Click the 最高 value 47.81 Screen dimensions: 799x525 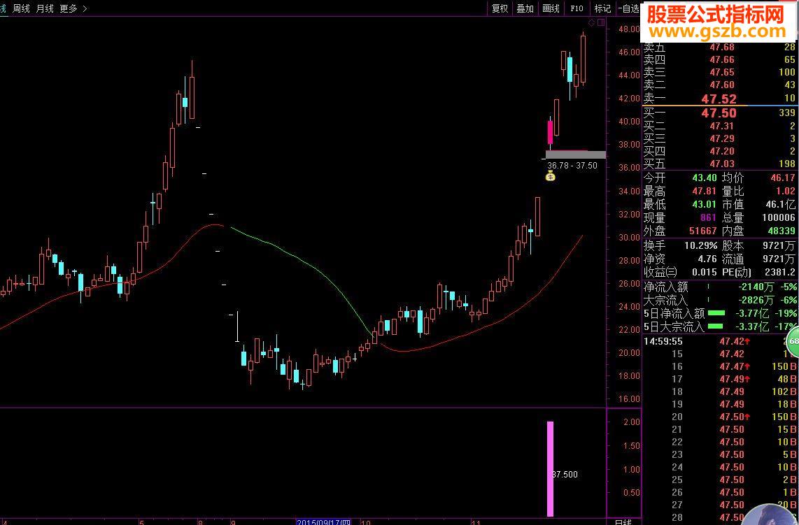705,191
